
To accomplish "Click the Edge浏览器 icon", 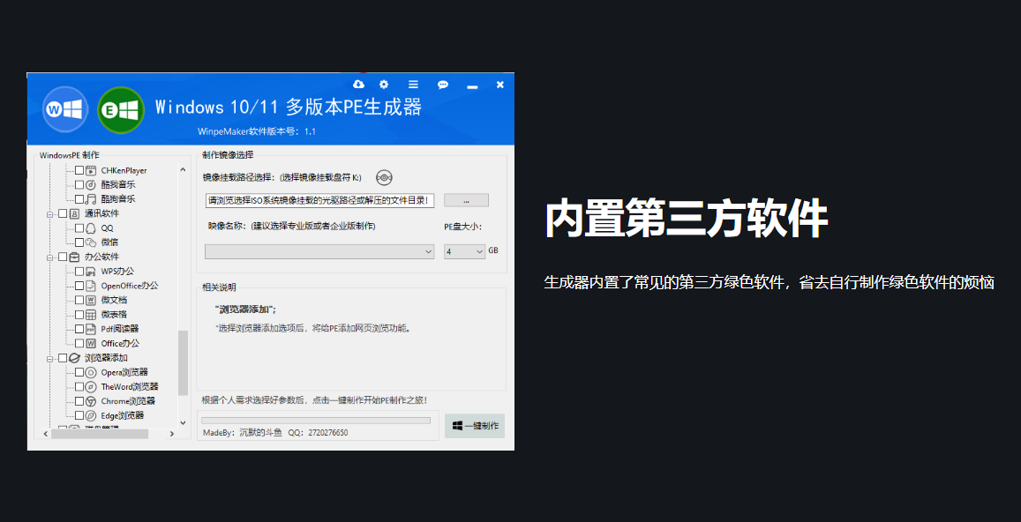I will coord(91,415).
